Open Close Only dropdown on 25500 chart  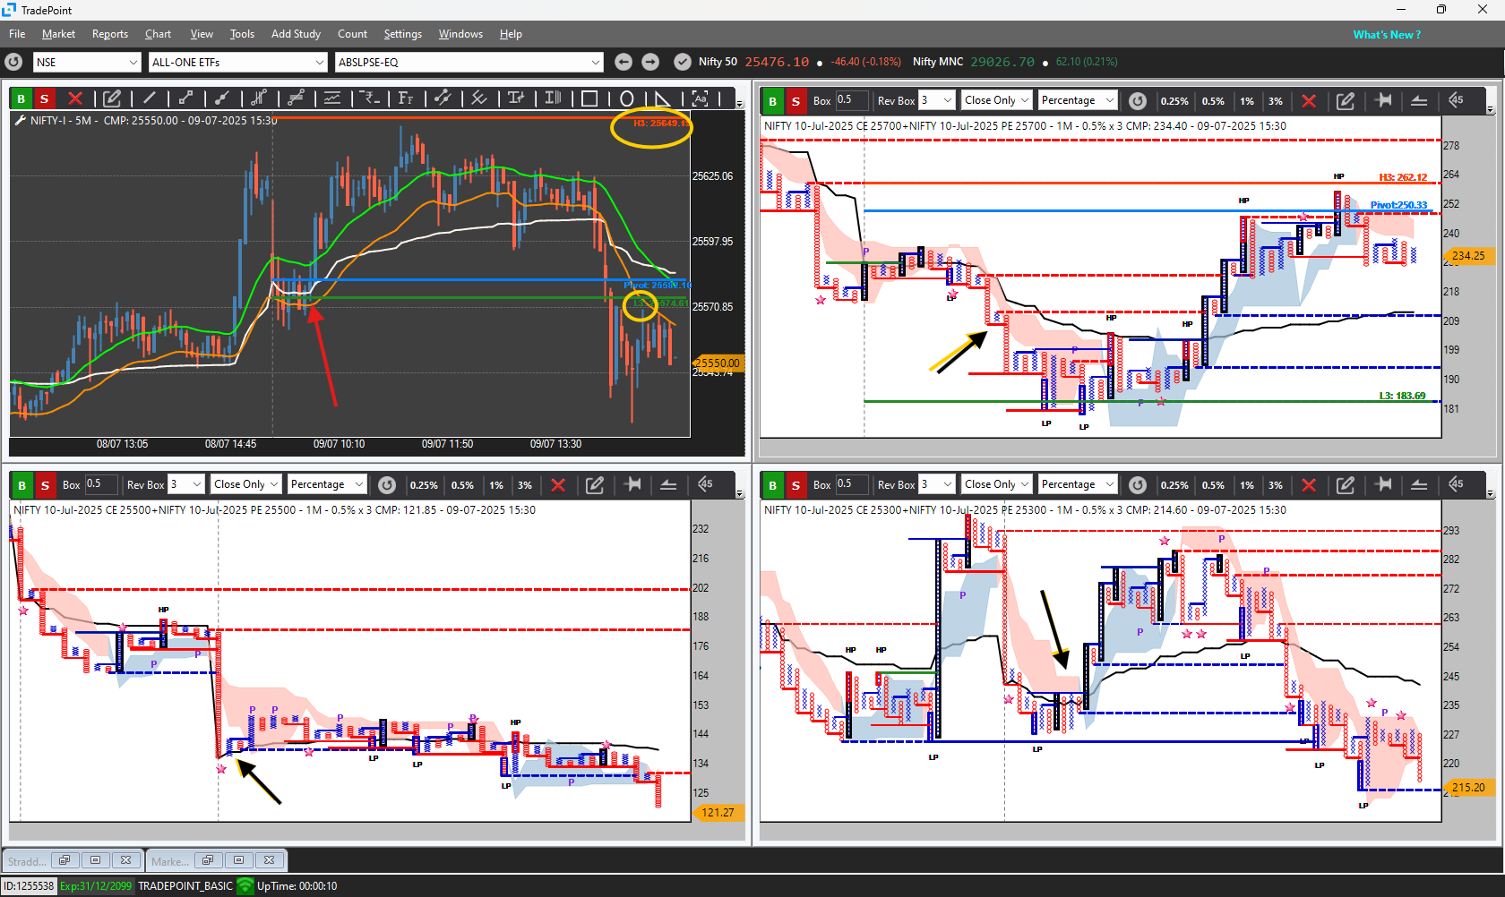tap(246, 483)
